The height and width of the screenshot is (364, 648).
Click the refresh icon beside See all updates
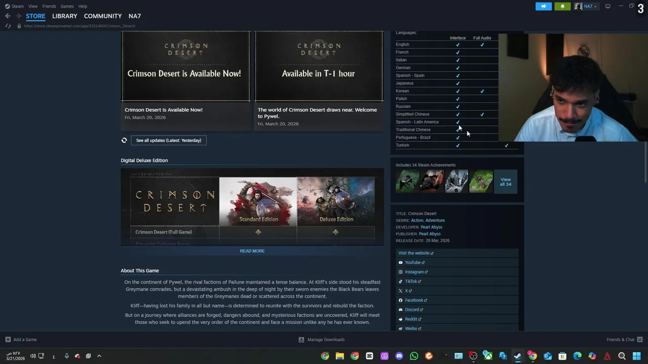click(124, 140)
